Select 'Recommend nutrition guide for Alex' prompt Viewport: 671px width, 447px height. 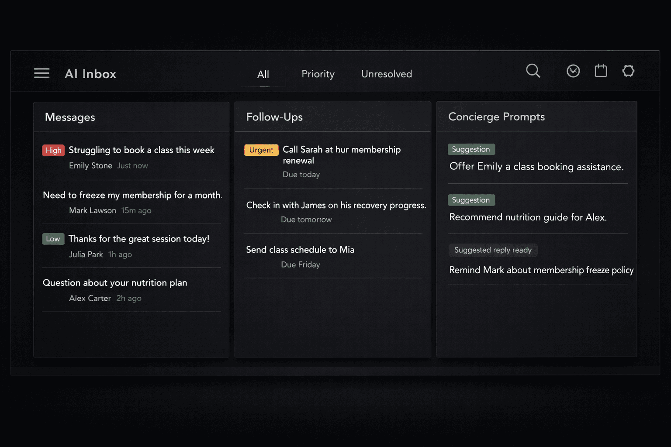(528, 217)
